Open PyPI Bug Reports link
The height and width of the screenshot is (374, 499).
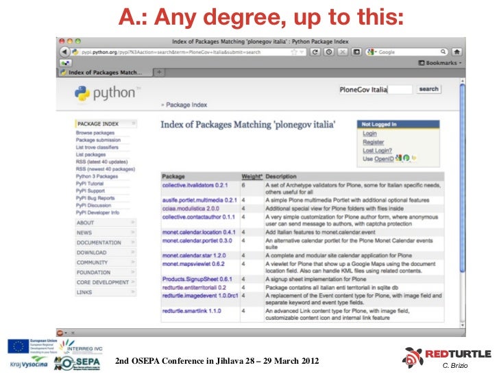(x=95, y=198)
